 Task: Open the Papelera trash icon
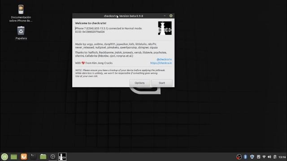point(21,33)
